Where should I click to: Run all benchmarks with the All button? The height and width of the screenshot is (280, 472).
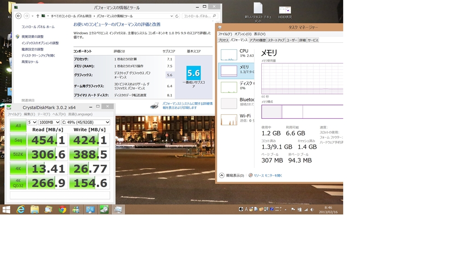18,125
